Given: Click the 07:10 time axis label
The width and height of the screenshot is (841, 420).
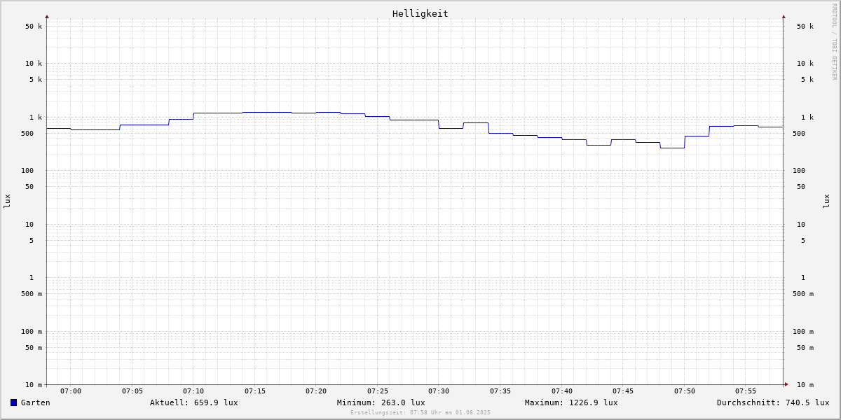Looking at the screenshot, I should pyautogui.click(x=193, y=391).
